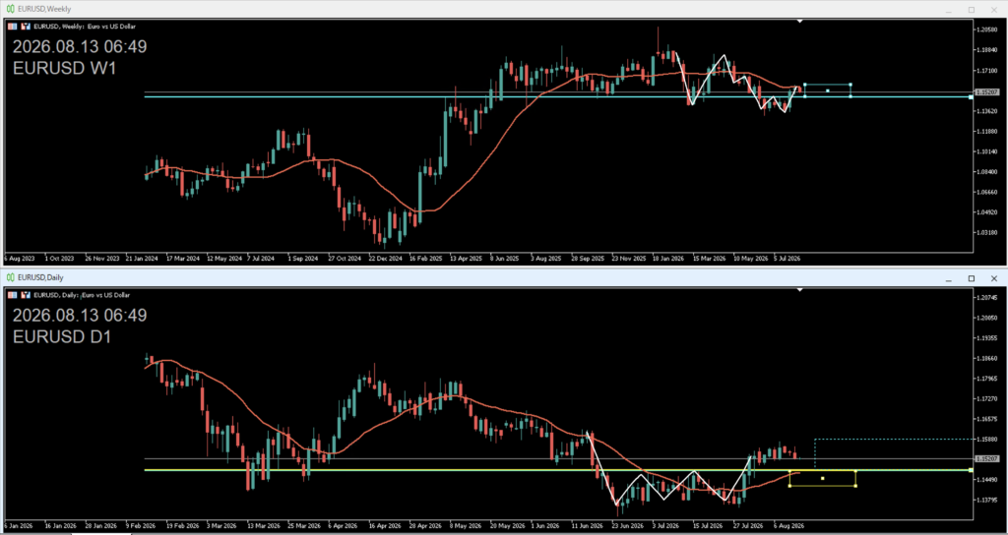This screenshot has height=535, width=1008.
Task: Select the cyan rectangle's center handle in Weekly chart
Action: (827, 90)
